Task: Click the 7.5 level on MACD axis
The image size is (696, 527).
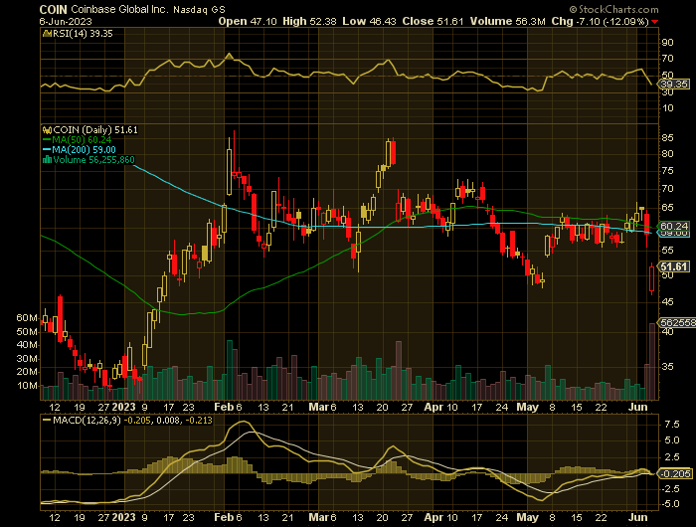Action: [672, 425]
